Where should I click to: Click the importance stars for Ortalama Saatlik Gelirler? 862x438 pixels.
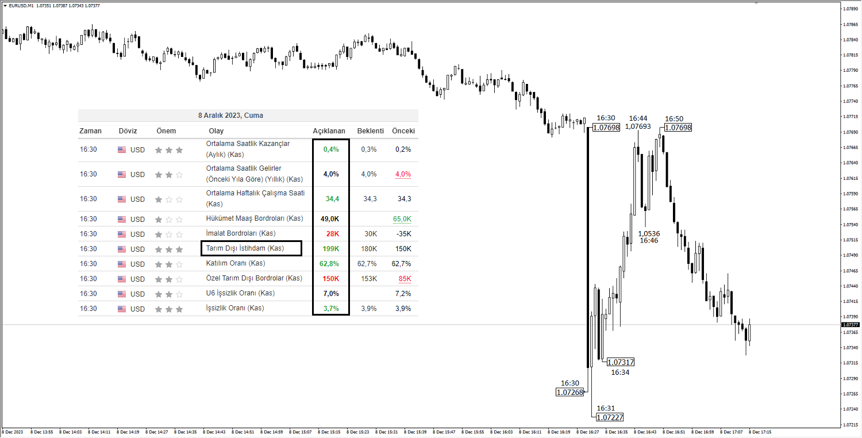(169, 175)
